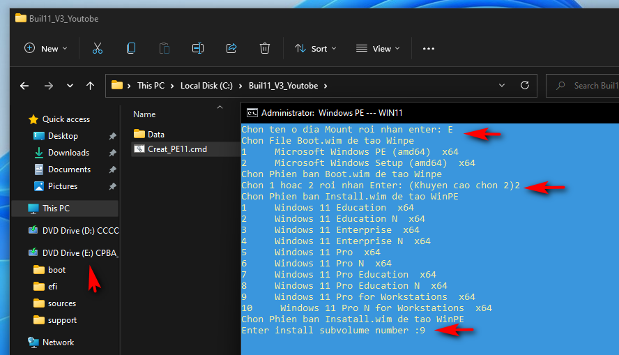Select DVD Drive (E:) CPBA in sidebar
Viewport: 619px width, 355px height.
(x=73, y=253)
